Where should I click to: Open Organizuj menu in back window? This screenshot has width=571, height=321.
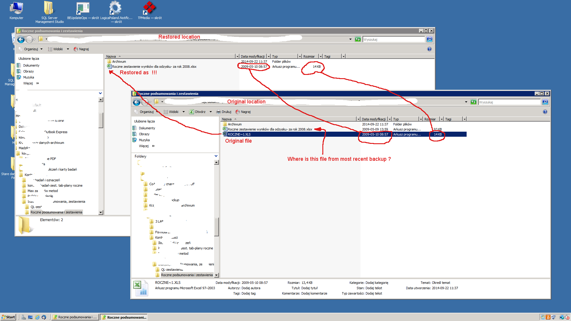point(31,49)
